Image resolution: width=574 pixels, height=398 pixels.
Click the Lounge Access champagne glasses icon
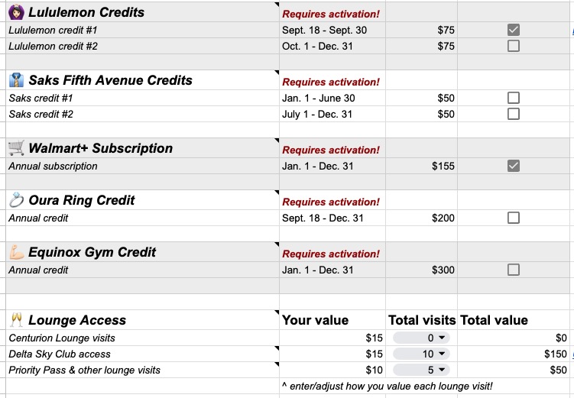click(x=16, y=320)
